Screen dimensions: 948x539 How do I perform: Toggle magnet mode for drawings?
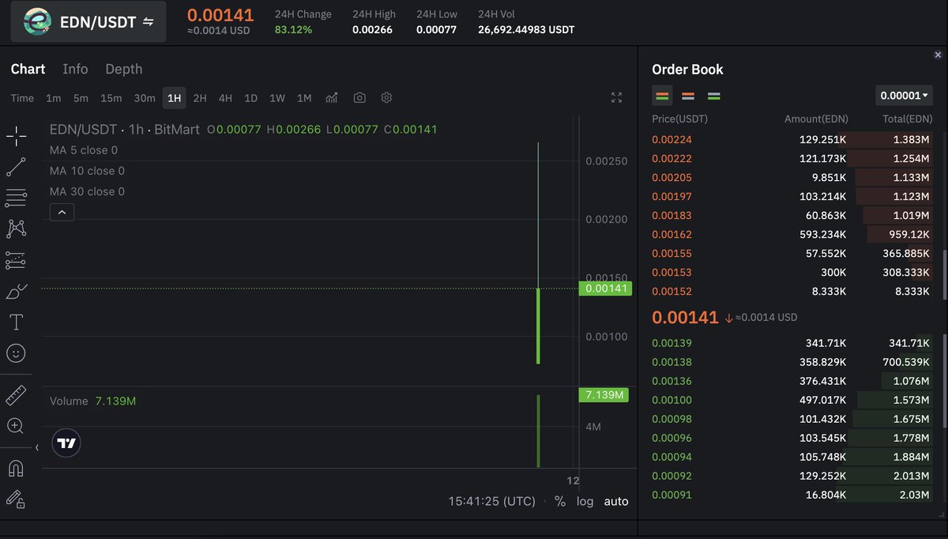click(x=16, y=468)
